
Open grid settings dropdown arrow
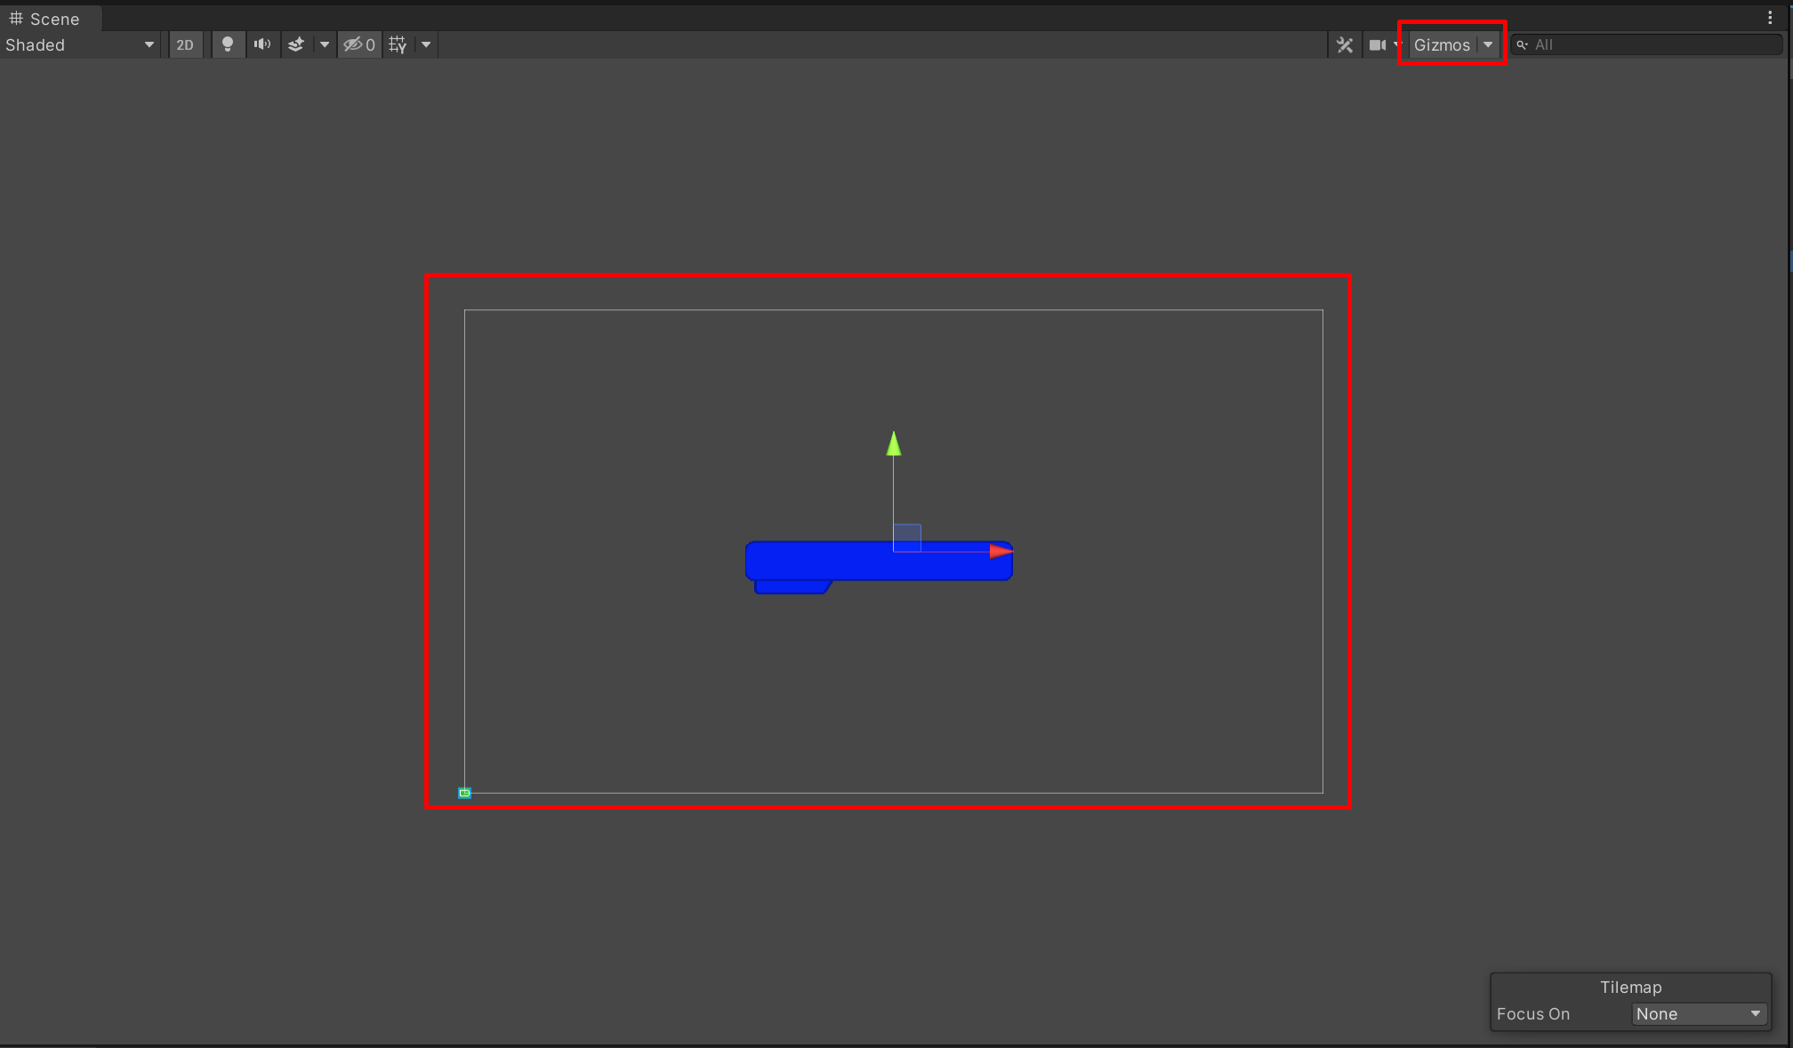426,44
